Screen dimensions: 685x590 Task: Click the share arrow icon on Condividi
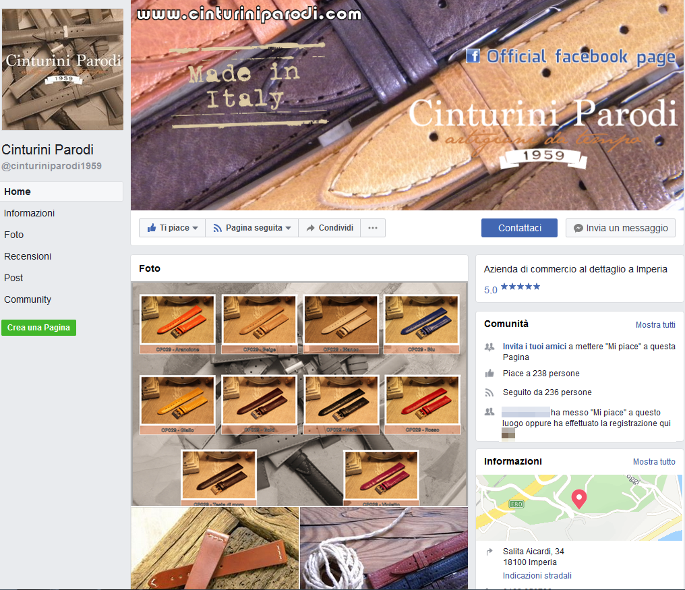pyautogui.click(x=310, y=228)
